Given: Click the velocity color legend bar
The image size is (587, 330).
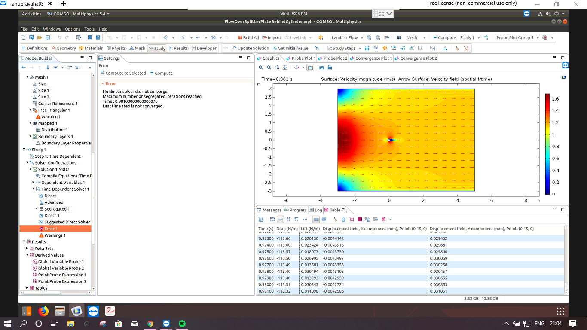Looking at the screenshot, I should 547,144.
